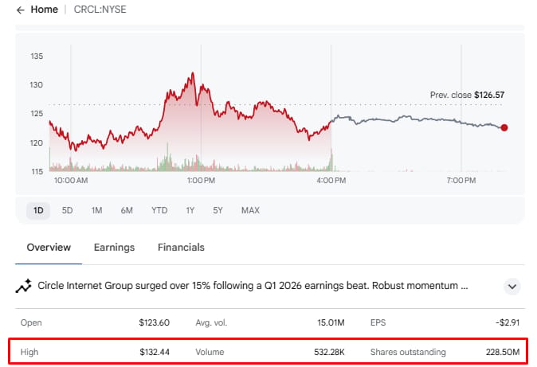
Task: Select the 1D time range
Action: coord(38,210)
